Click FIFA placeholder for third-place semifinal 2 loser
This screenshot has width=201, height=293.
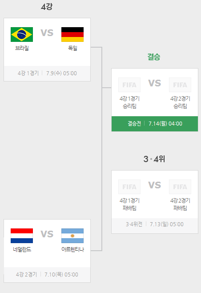pos(180,187)
